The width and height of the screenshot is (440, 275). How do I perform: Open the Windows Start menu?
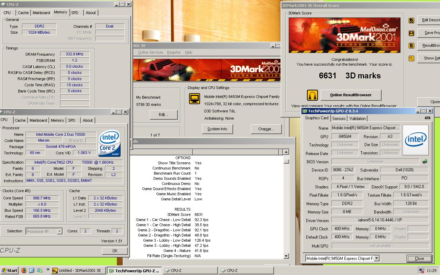tap(10, 271)
